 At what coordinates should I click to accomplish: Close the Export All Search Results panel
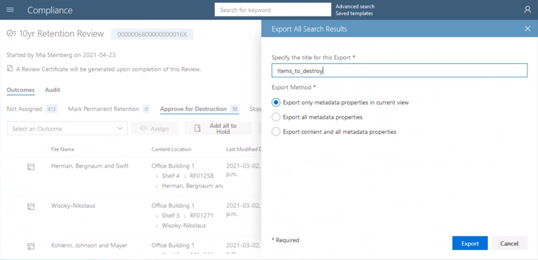point(527,29)
